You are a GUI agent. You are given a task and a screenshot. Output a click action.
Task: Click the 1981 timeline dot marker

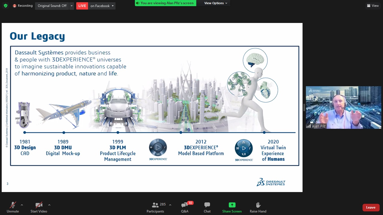[25, 132]
